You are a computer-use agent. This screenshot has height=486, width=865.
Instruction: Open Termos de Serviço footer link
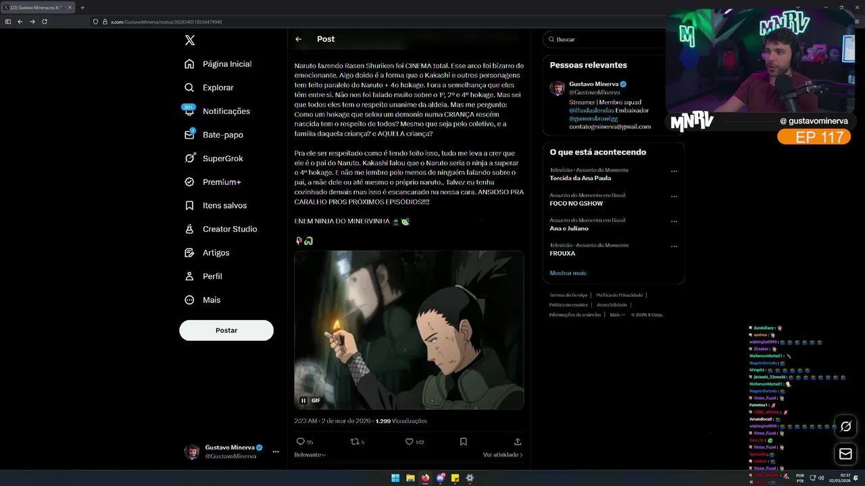click(x=568, y=295)
